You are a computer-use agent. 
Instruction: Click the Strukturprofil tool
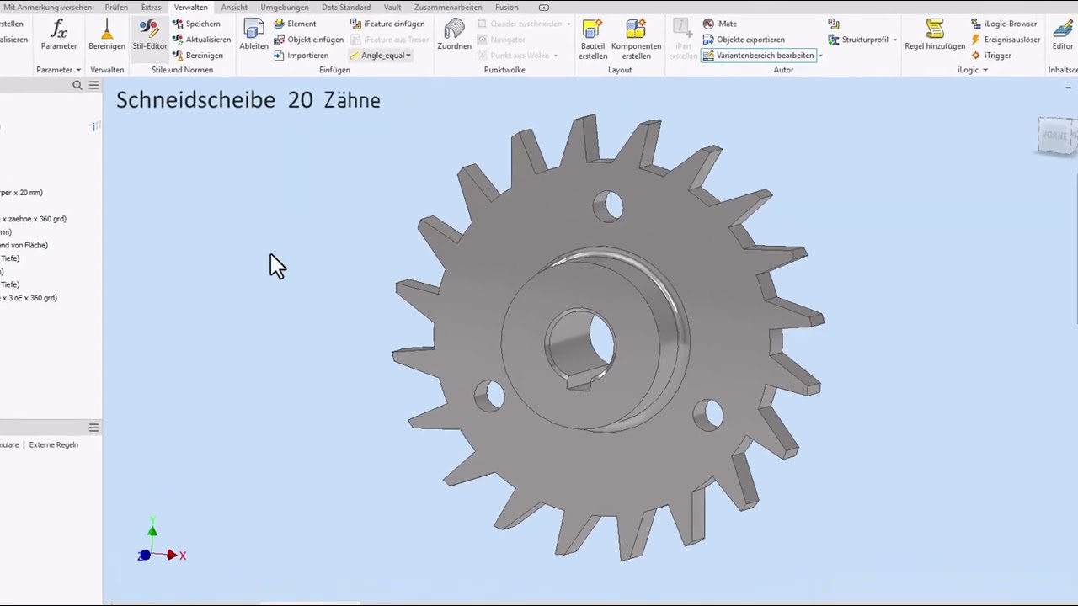pyautogui.click(x=858, y=40)
